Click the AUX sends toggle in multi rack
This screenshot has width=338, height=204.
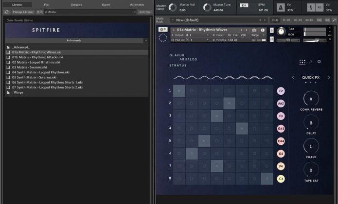327,20
